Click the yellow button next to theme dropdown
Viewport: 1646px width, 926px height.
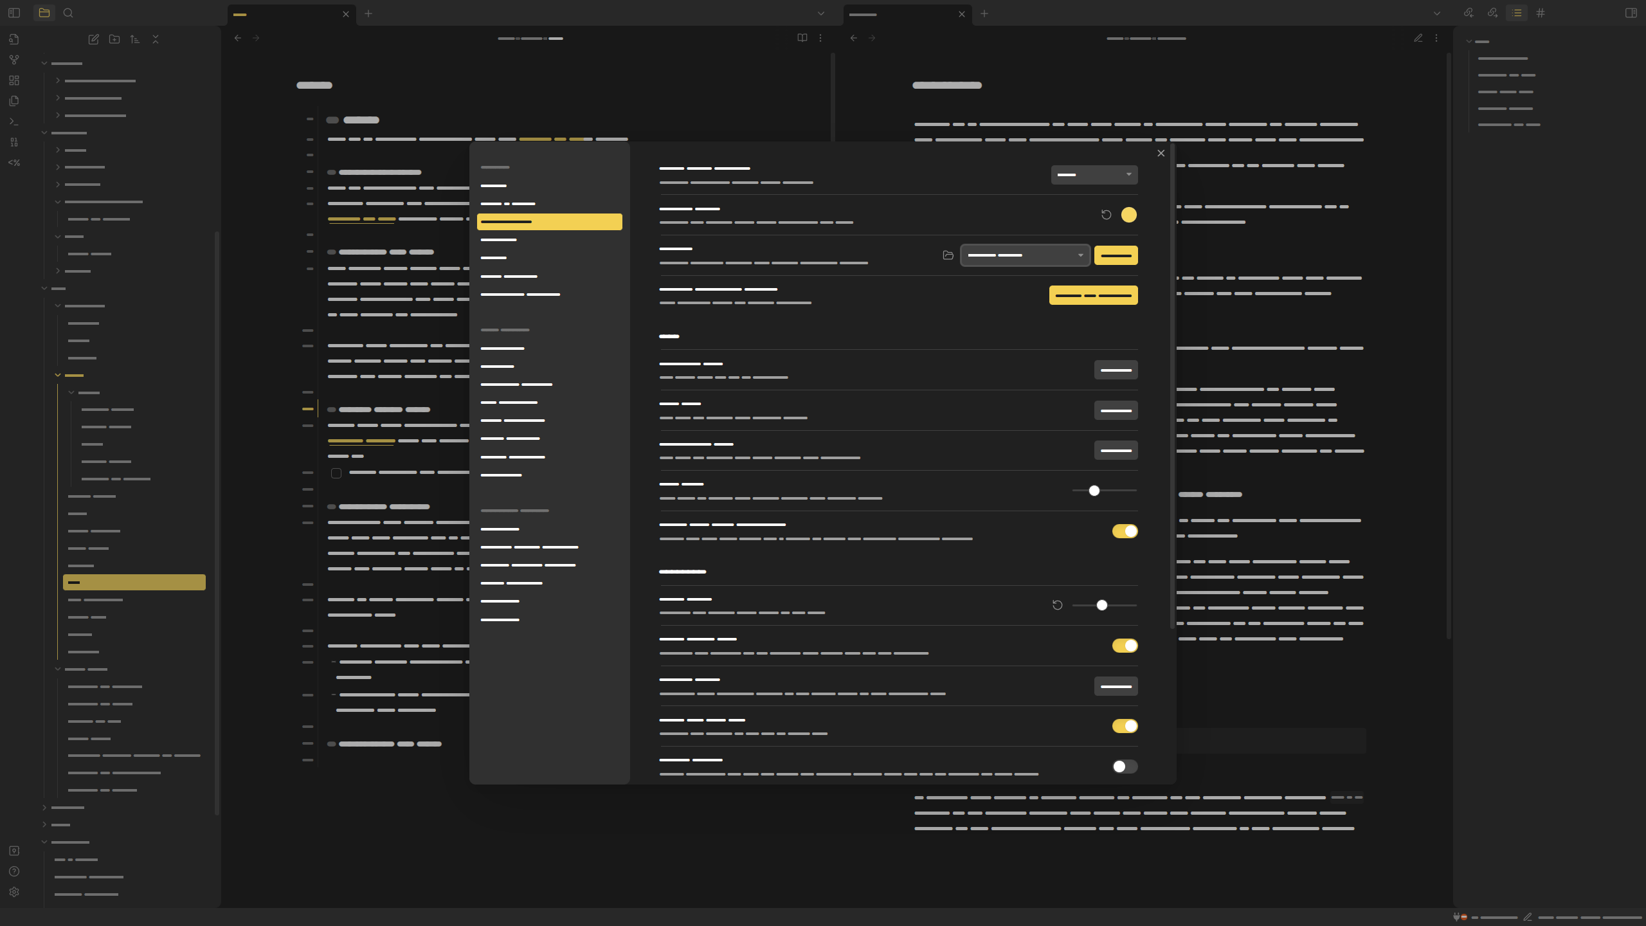pyautogui.click(x=1116, y=255)
